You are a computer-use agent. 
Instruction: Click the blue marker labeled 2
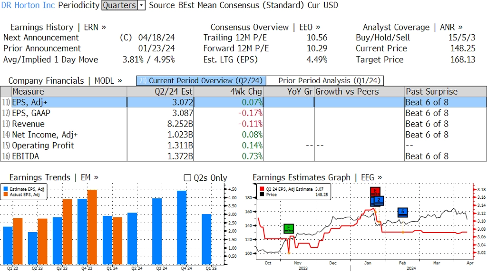pos(379,201)
